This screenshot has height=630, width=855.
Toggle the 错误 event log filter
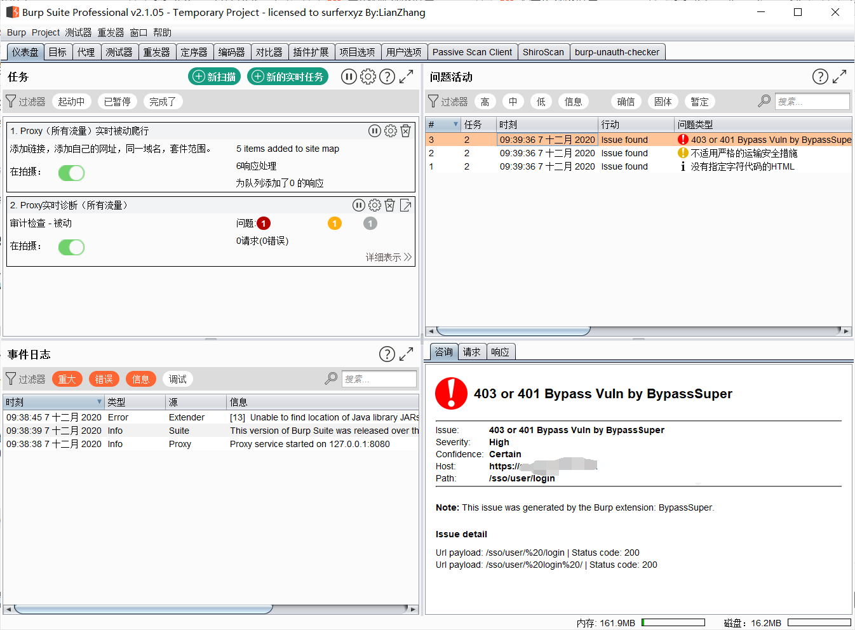104,379
